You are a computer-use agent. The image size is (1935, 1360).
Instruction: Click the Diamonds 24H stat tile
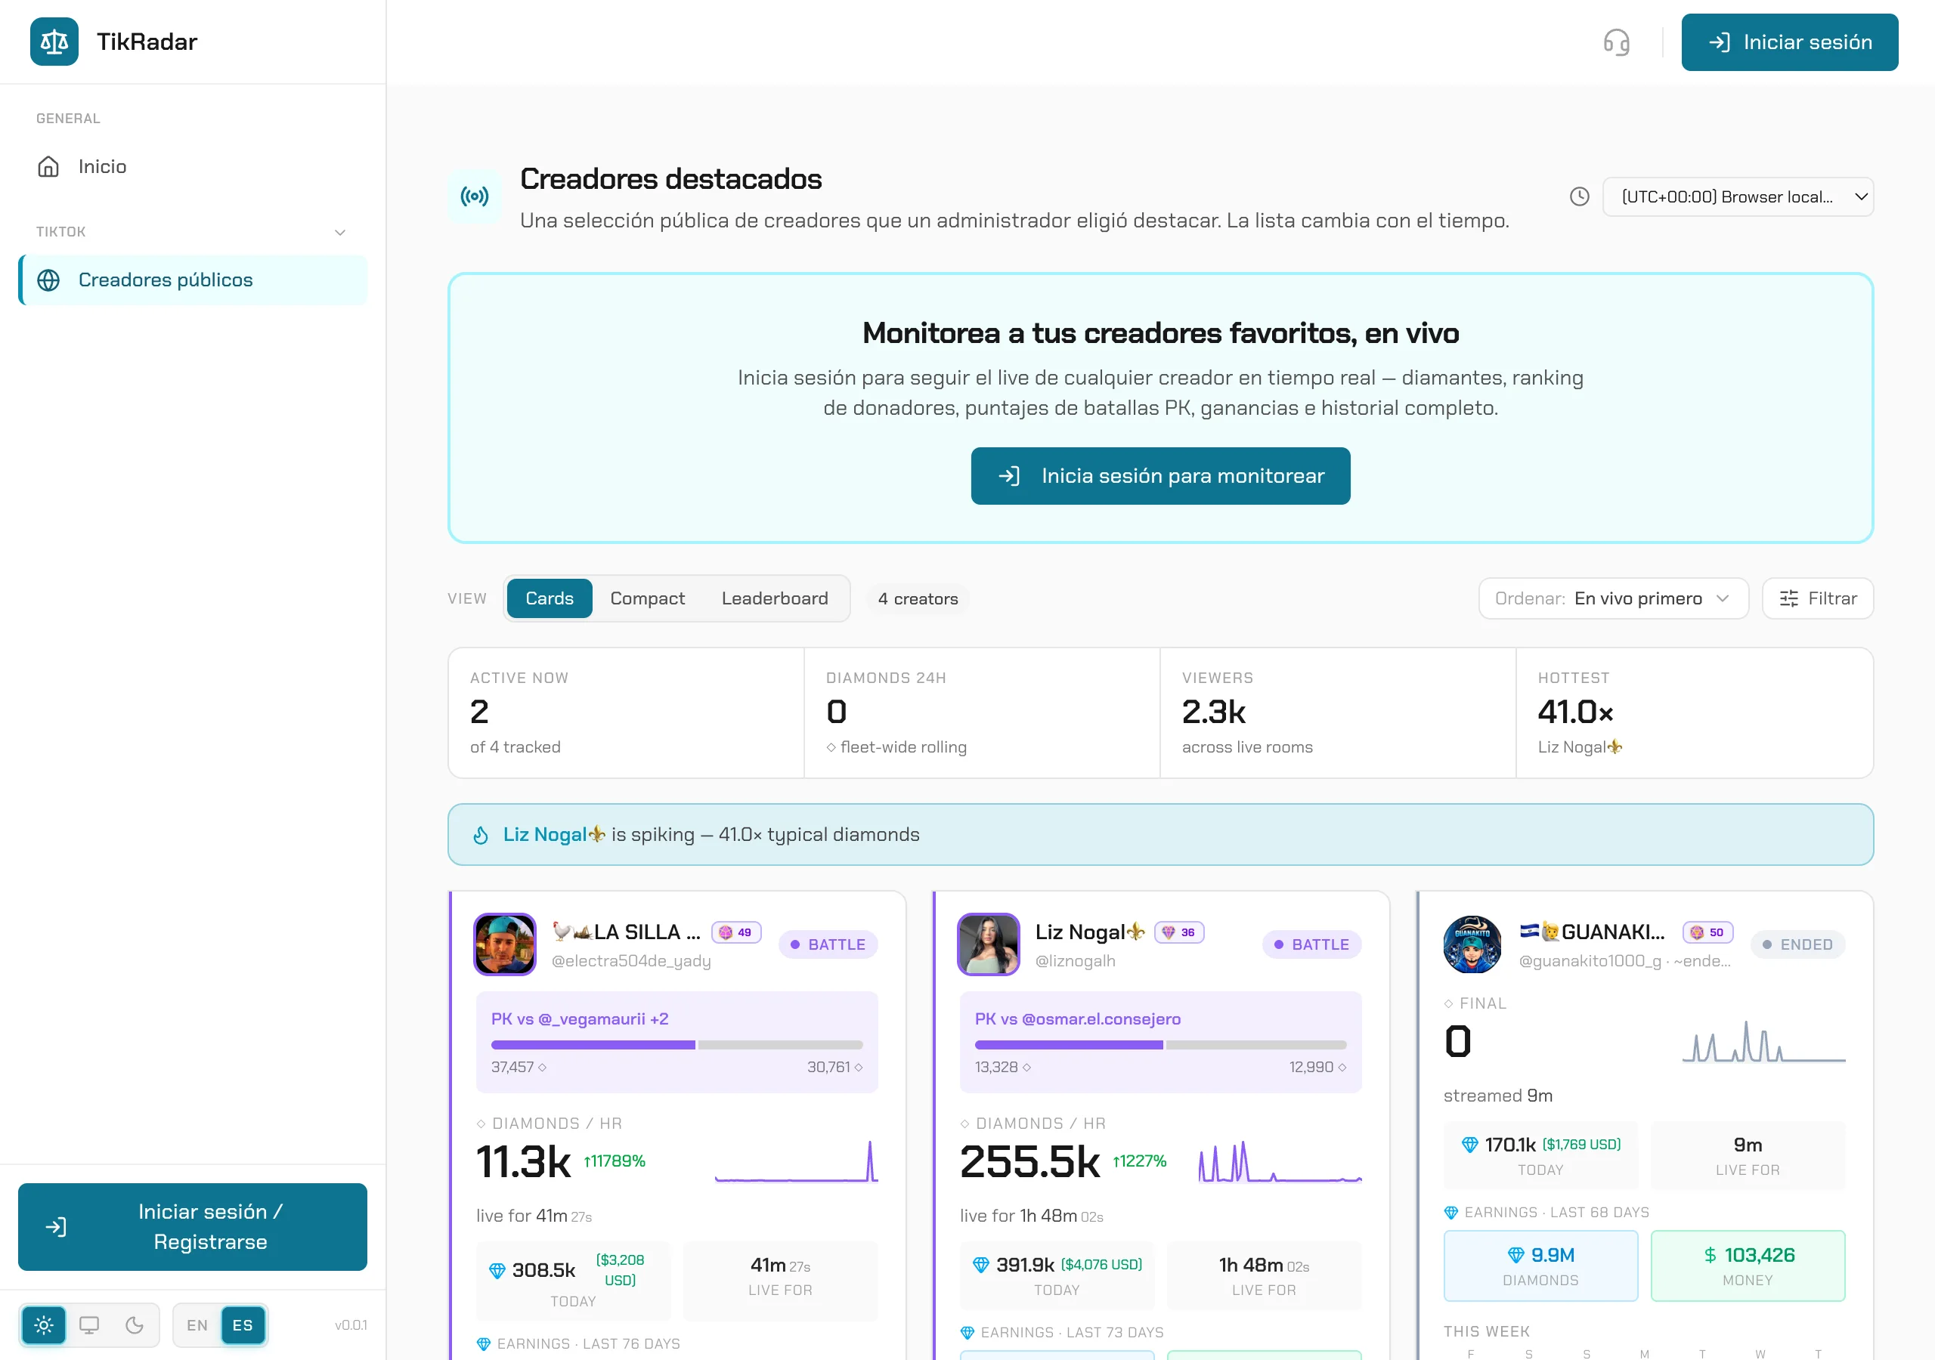(x=982, y=712)
